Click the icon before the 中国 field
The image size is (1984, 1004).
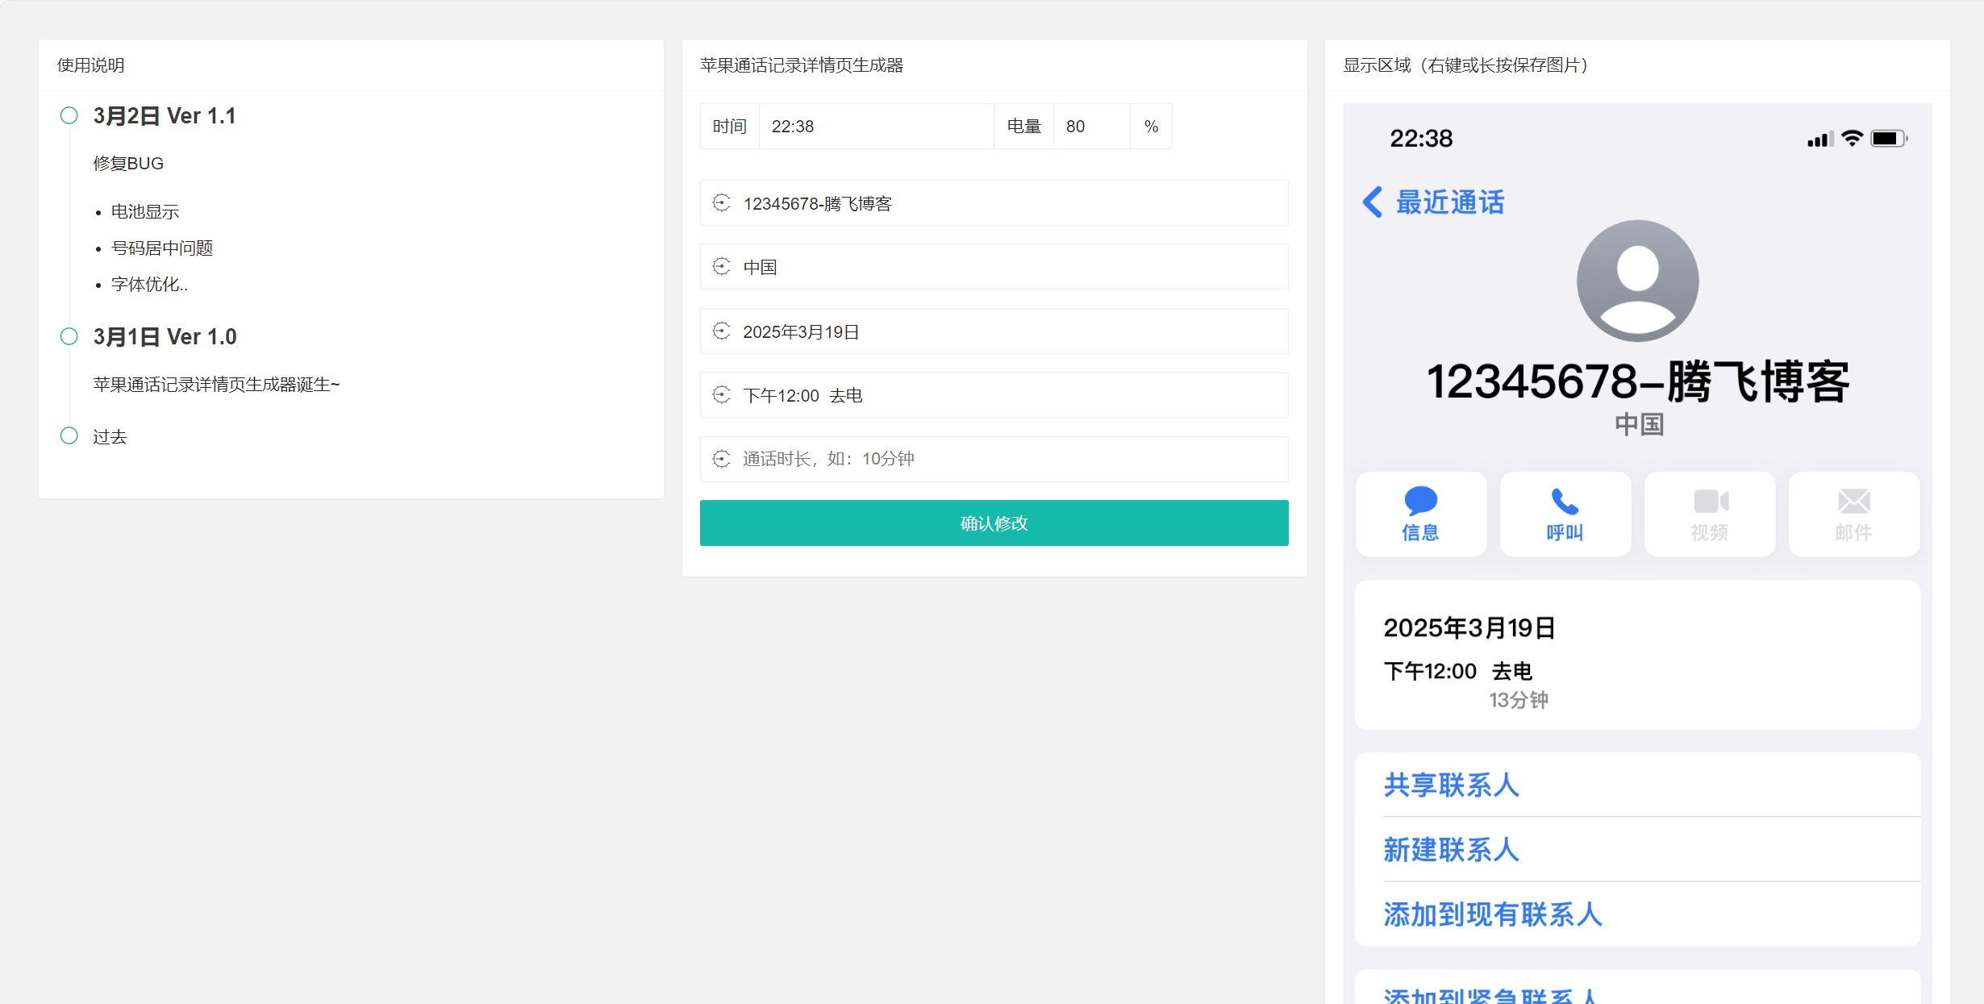[721, 266]
